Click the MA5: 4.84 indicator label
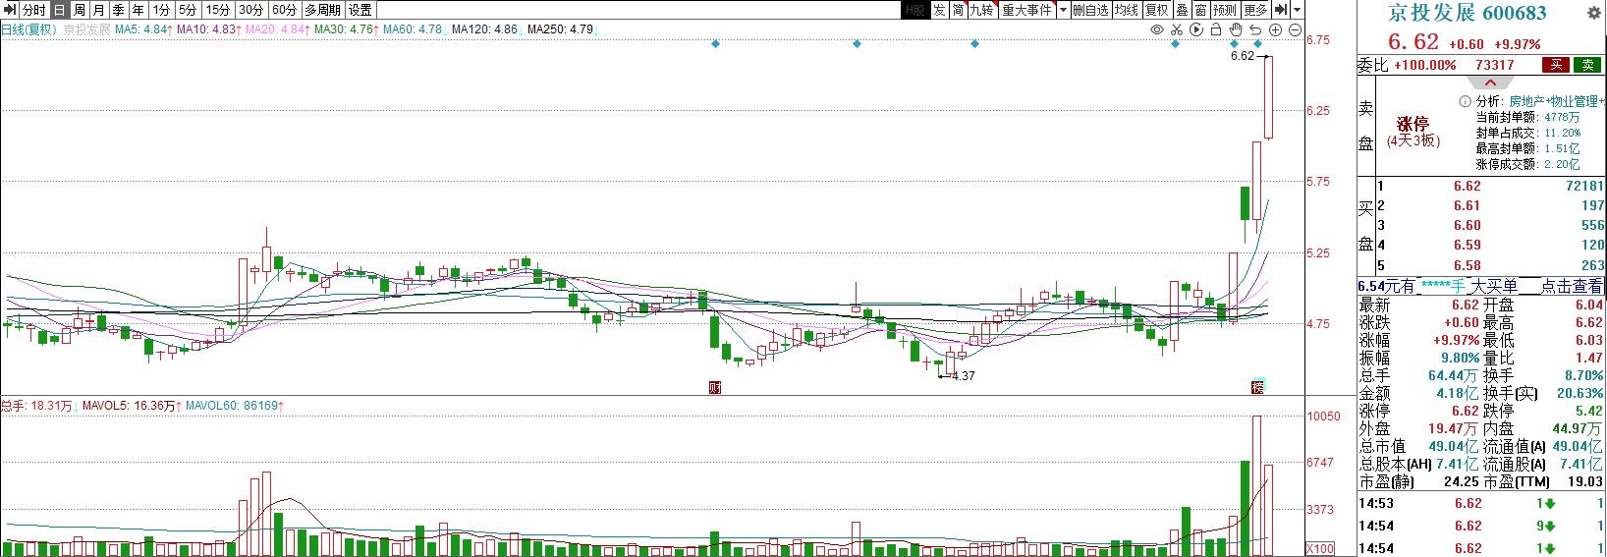 point(142,29)
